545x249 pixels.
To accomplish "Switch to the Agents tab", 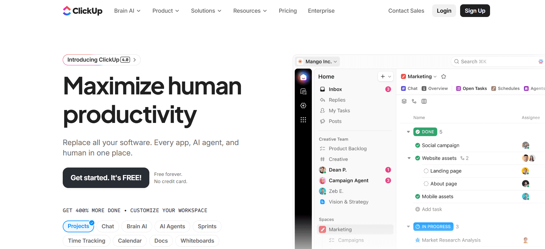I will point(534,88).
